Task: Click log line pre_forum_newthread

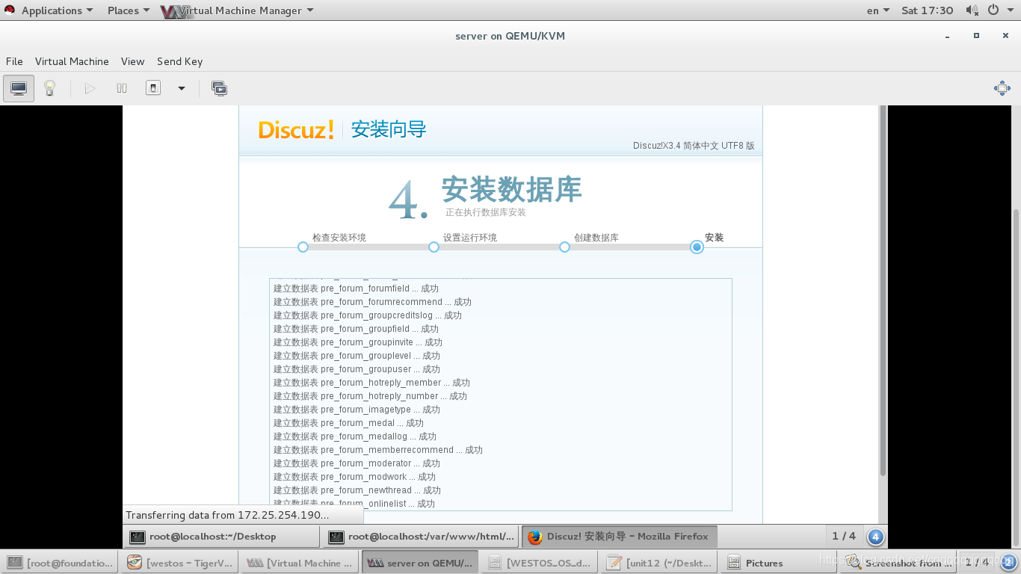Action: click(357, 490)
